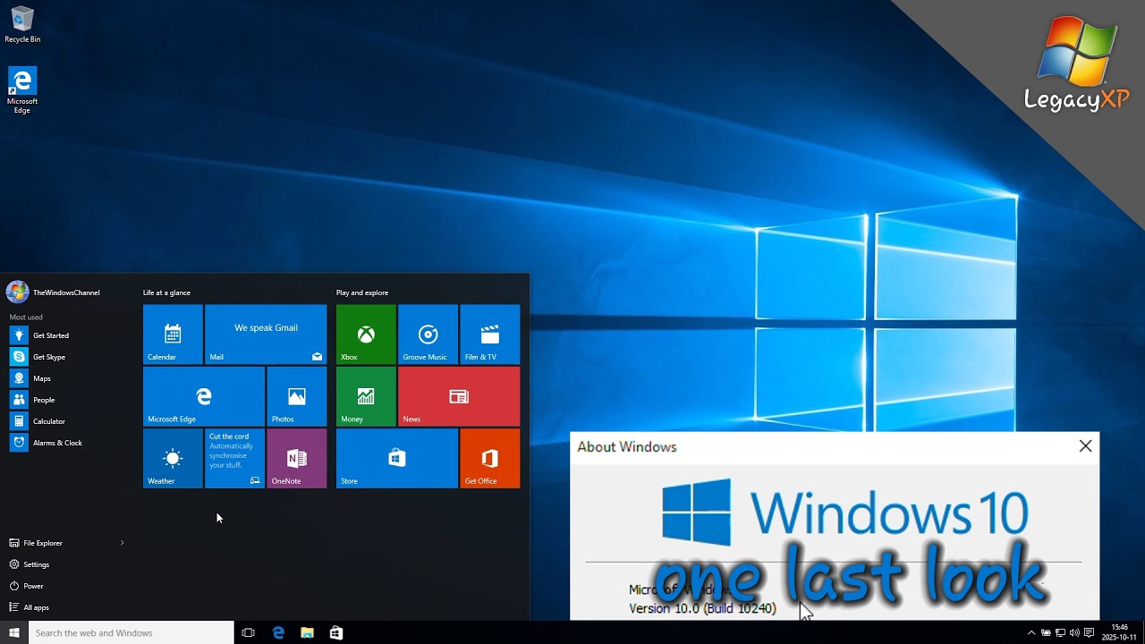Open the Mail tile
The image size is (1145, 644).
266,335
